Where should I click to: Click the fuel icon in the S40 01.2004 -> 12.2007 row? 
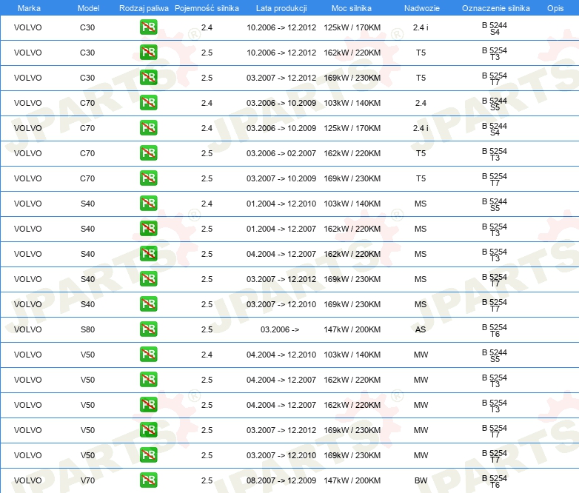pos(148,229)
